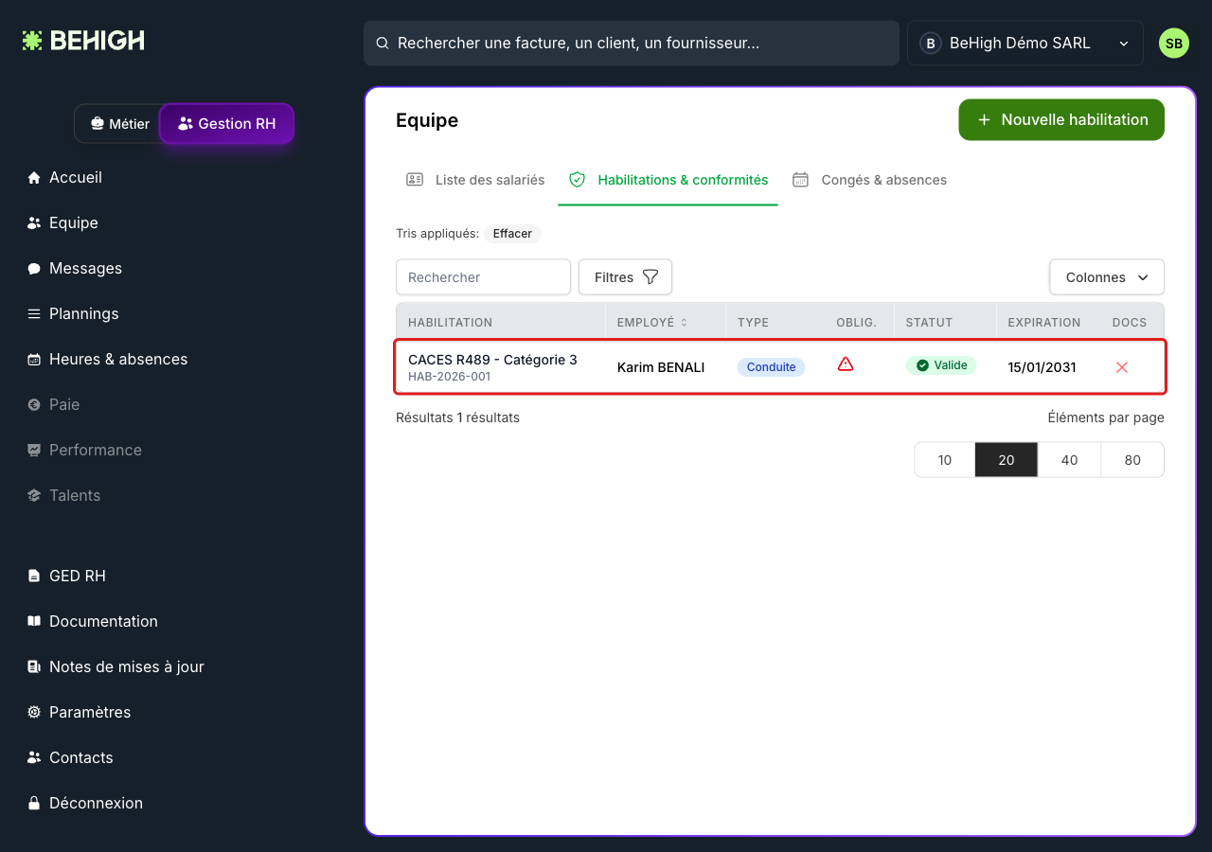Screen dimensions: 1212x852
Task: Open the Liste des salariés tab
Action: pos(475,180)
